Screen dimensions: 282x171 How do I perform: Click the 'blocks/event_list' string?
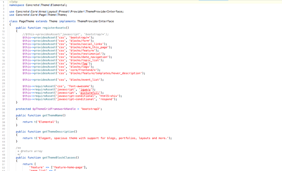(86, 80)
